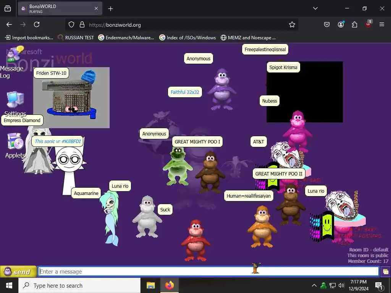Open the Extensions puzzle icon
The height and width of the screenshot is (293, 391).
click(354, 24)
